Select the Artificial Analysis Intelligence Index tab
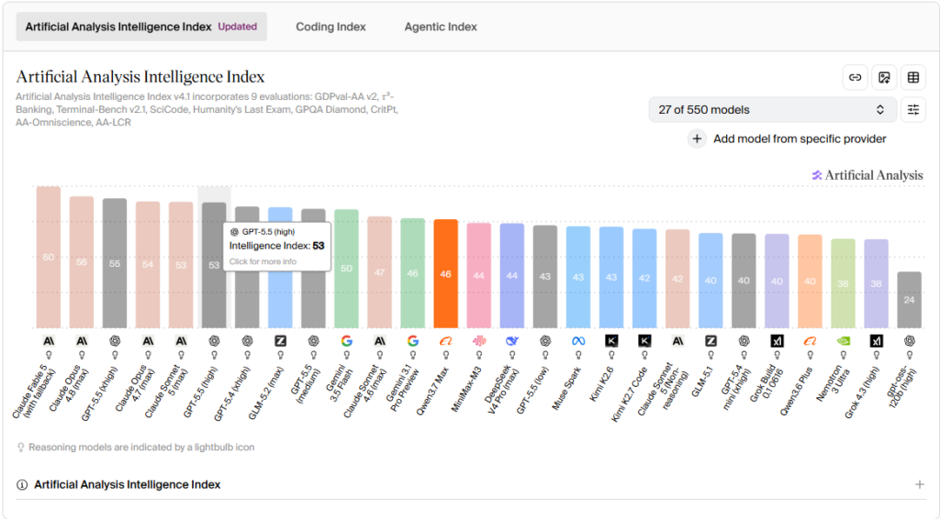 [141, 27]
